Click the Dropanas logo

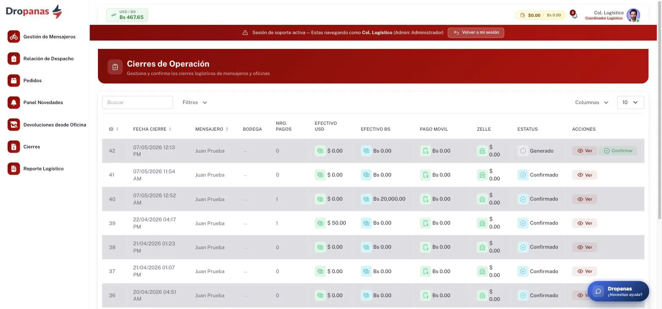tap(34, 11)
